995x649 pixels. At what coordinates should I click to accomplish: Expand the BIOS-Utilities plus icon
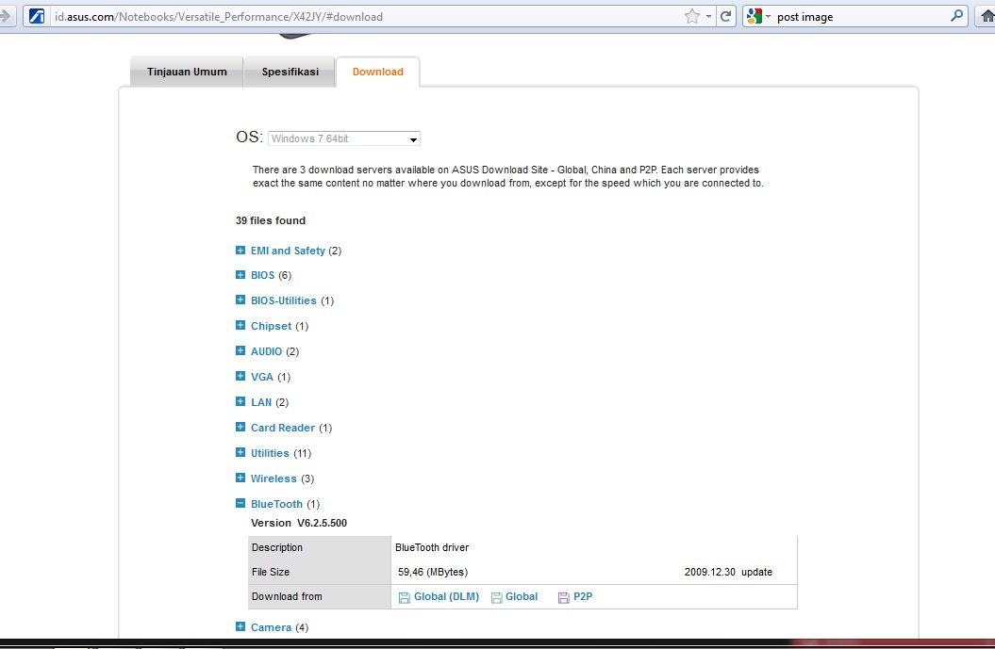pyautogui.click(x=240, y=300)
